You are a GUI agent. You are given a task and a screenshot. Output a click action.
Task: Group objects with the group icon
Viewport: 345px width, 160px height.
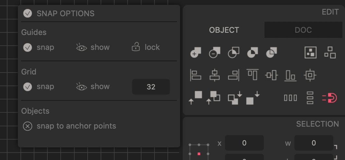point(310,52)
